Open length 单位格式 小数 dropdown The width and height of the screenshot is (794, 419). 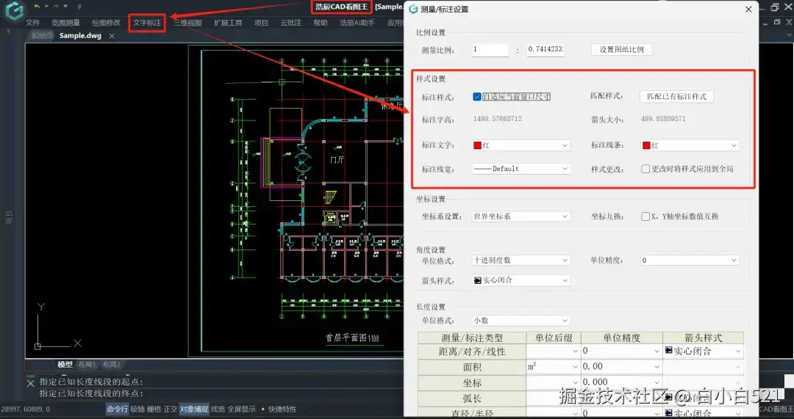(521, 321)
